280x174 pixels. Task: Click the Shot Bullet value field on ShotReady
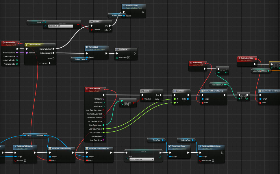point(129,58)
